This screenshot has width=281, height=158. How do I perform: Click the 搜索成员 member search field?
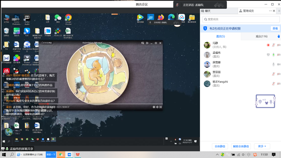pos(241,20)
